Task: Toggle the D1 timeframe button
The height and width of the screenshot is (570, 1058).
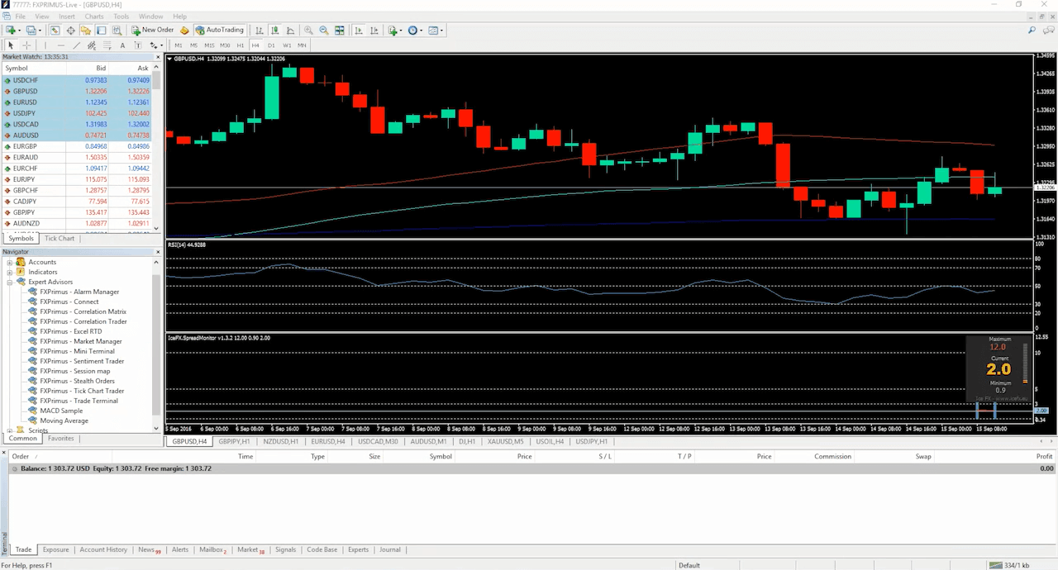Action: tap(271, 45)
